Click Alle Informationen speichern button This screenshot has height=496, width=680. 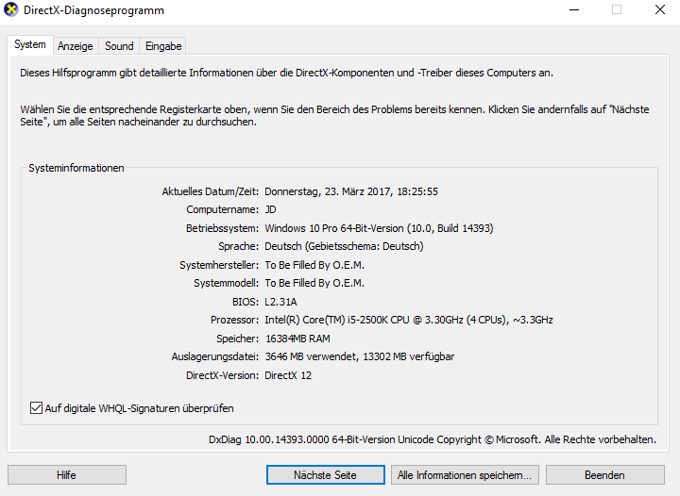[465, 475]
